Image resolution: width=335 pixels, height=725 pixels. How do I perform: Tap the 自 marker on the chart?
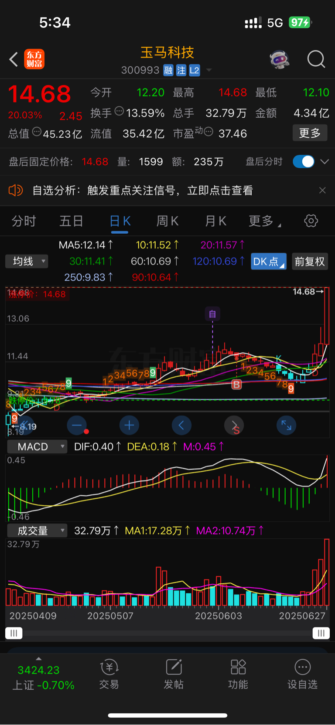[212, 314]
